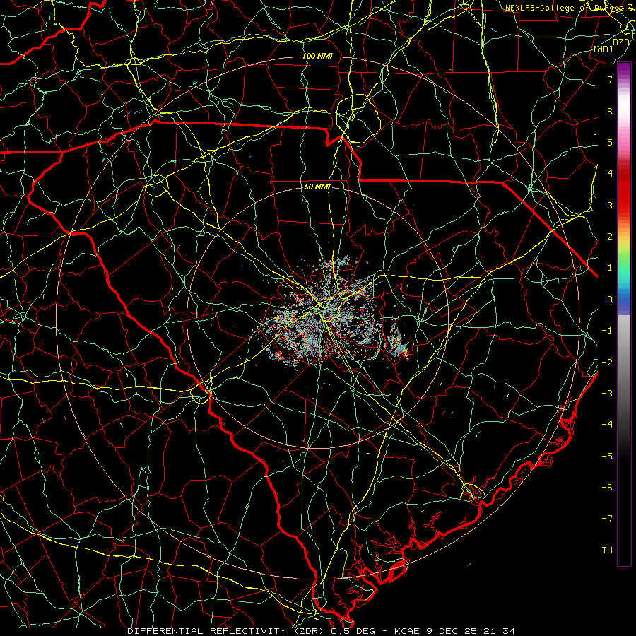Viewport: 636px width, 636px height.
Task: Click the blue band near zero on color bar
Action: pyautogui.click(x=624, y=300)
